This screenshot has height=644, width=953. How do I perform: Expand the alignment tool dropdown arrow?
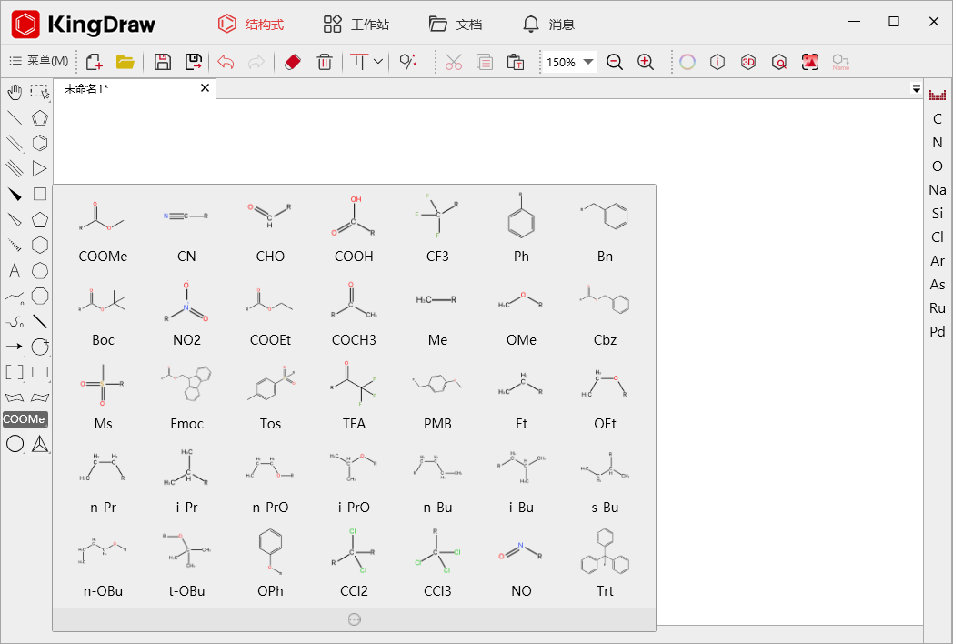point(378,62)
